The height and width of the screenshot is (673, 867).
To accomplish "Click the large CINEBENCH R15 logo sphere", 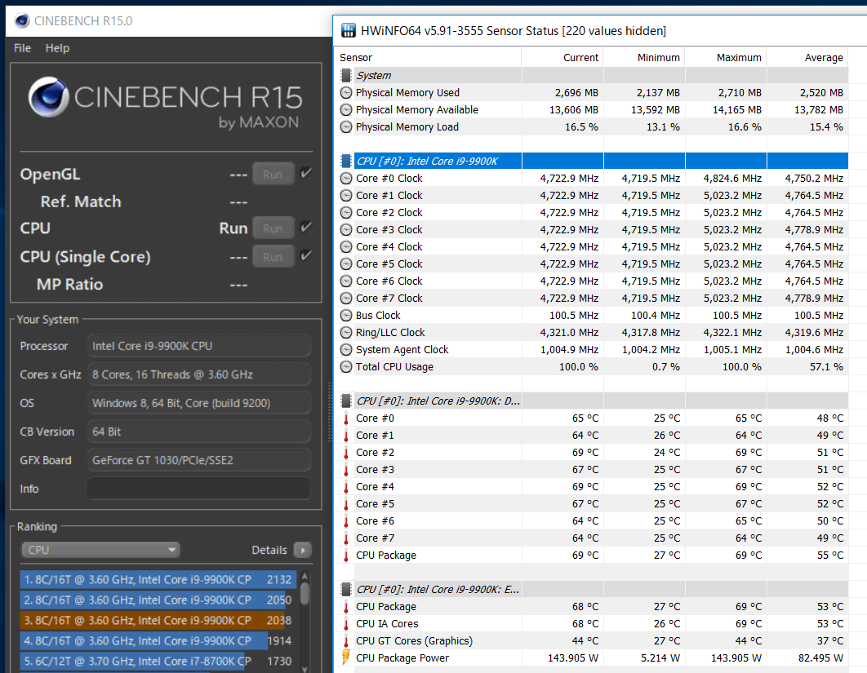I will tap(49, 97).
